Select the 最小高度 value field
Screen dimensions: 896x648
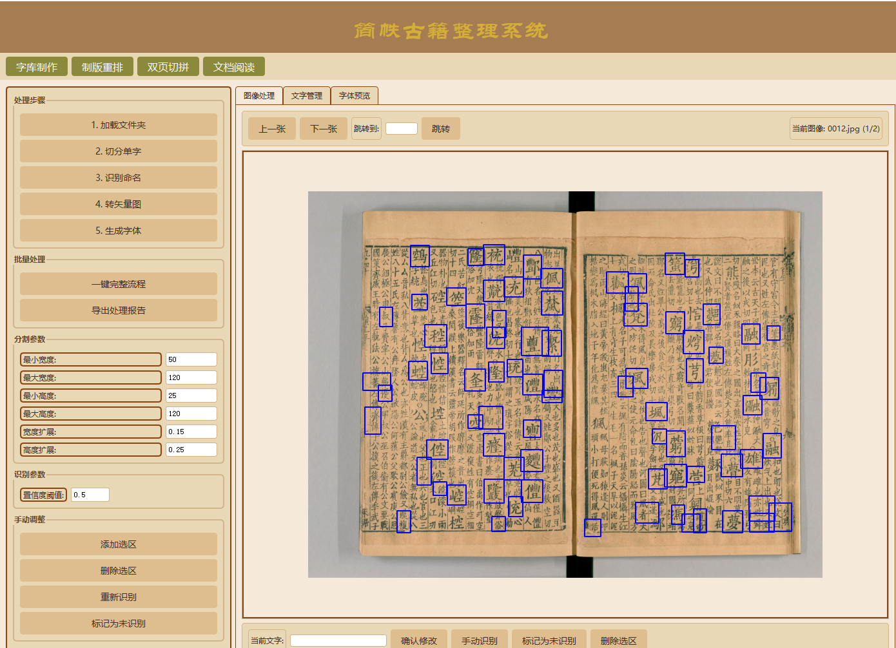click(x=191, y=395)
